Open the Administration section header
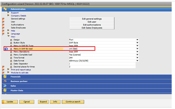Viewport: 175px width, 109px height. (x=87, y=9)
